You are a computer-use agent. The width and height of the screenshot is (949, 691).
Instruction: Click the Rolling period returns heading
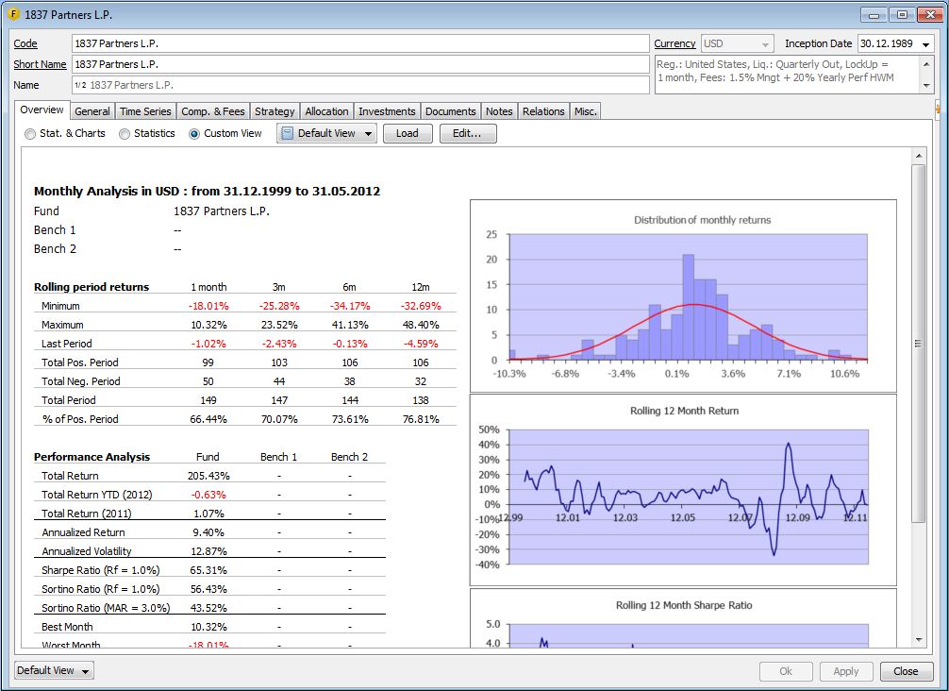pos(92,287)
